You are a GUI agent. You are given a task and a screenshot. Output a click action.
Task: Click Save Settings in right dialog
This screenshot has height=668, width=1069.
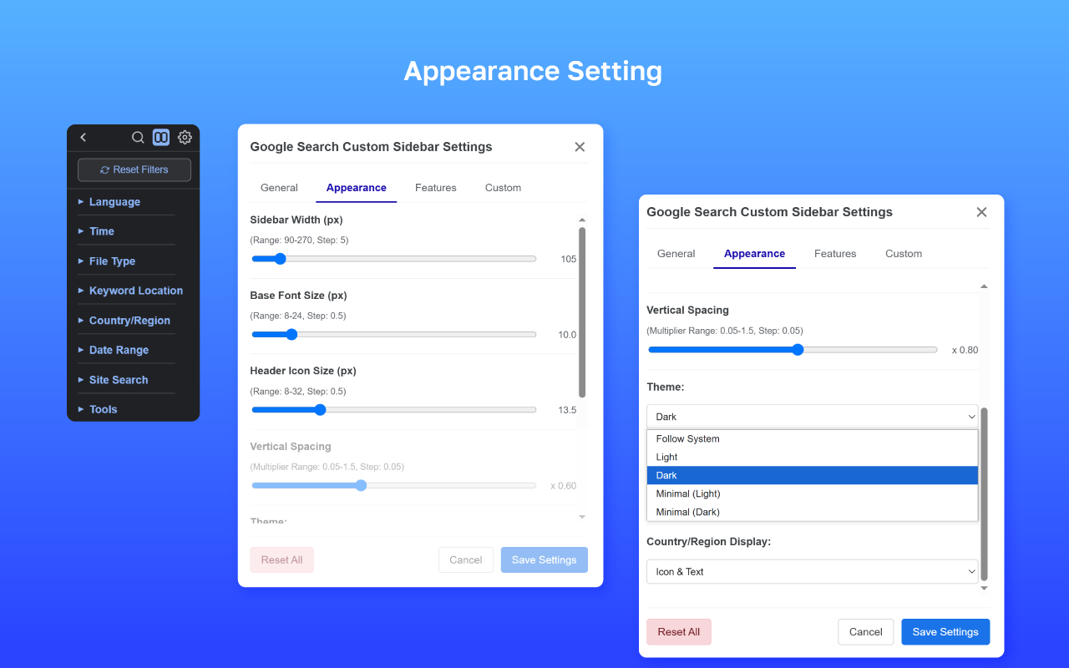tap(945, 632)
